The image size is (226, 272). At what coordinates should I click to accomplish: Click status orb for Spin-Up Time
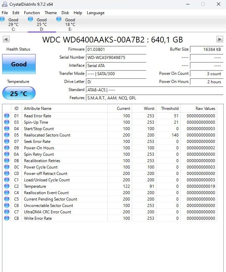point(7,122)
